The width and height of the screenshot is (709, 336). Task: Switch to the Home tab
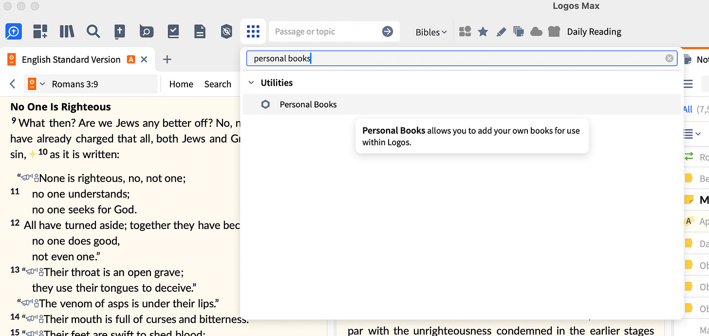click(181, 84)
